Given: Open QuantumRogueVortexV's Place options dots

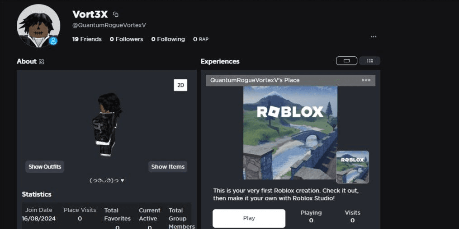Looking at the screenshot, I should (366, 80).
